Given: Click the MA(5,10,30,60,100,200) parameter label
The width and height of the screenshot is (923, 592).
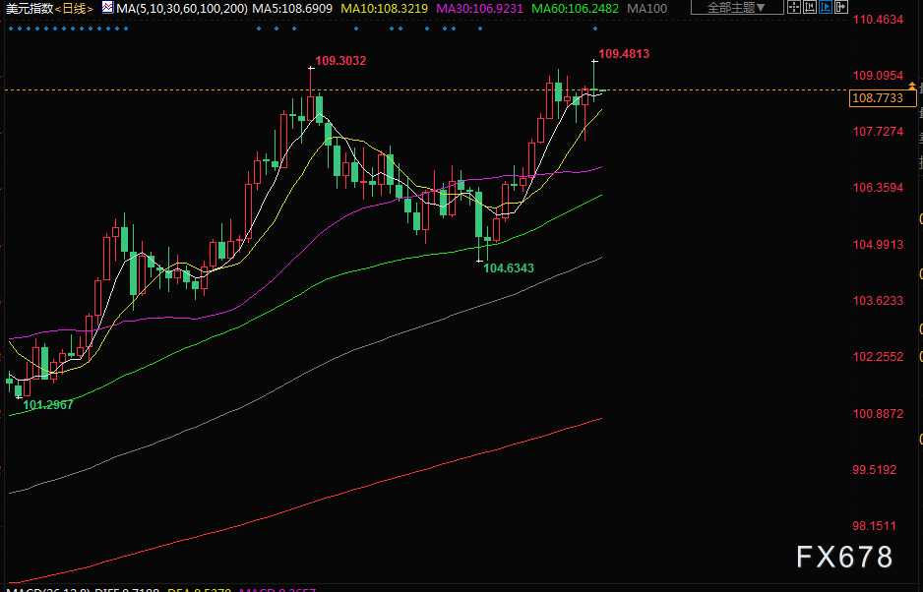Looking at the screenshot, I should click(181, 9).
